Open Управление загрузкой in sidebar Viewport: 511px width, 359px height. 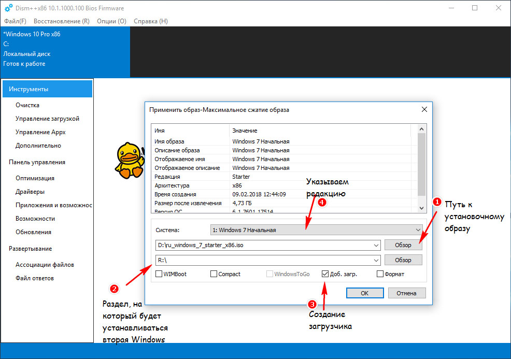click(x=47, y=119)
